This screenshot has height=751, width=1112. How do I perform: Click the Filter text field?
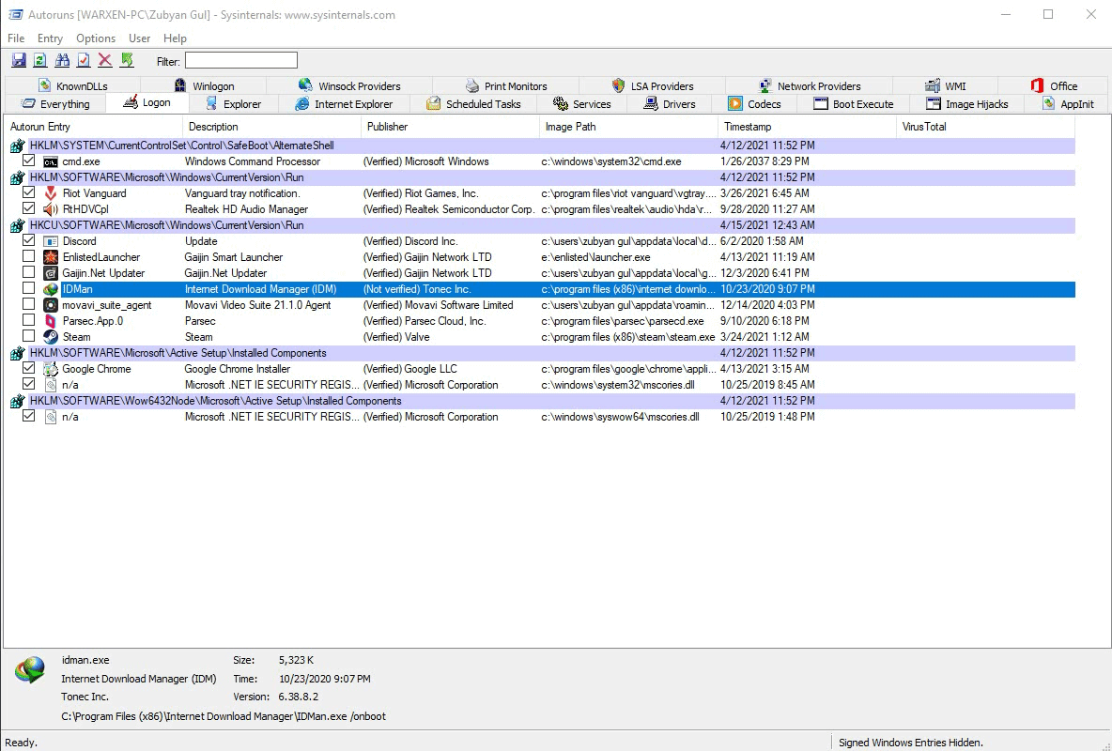pos(240,61)
